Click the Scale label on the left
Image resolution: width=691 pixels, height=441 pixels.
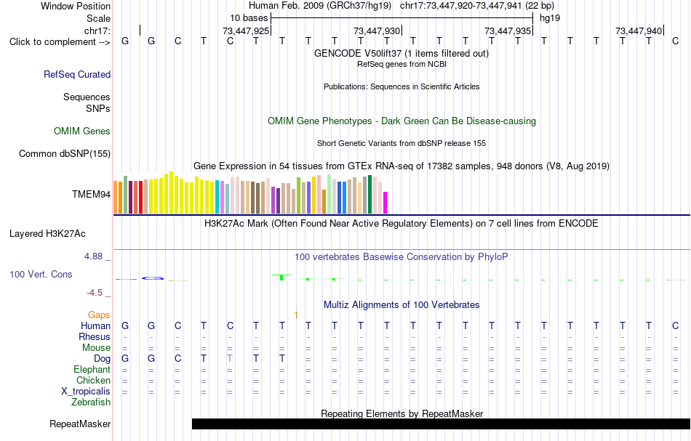coord(98,18)
